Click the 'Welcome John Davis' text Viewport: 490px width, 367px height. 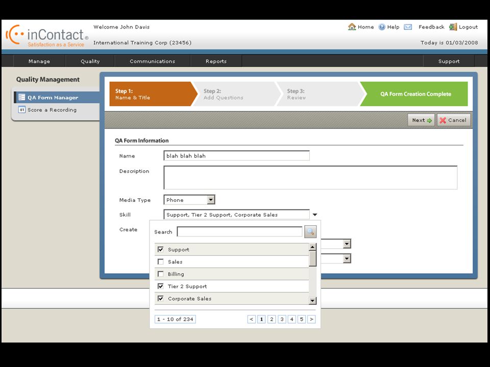[x=121, y=27]
